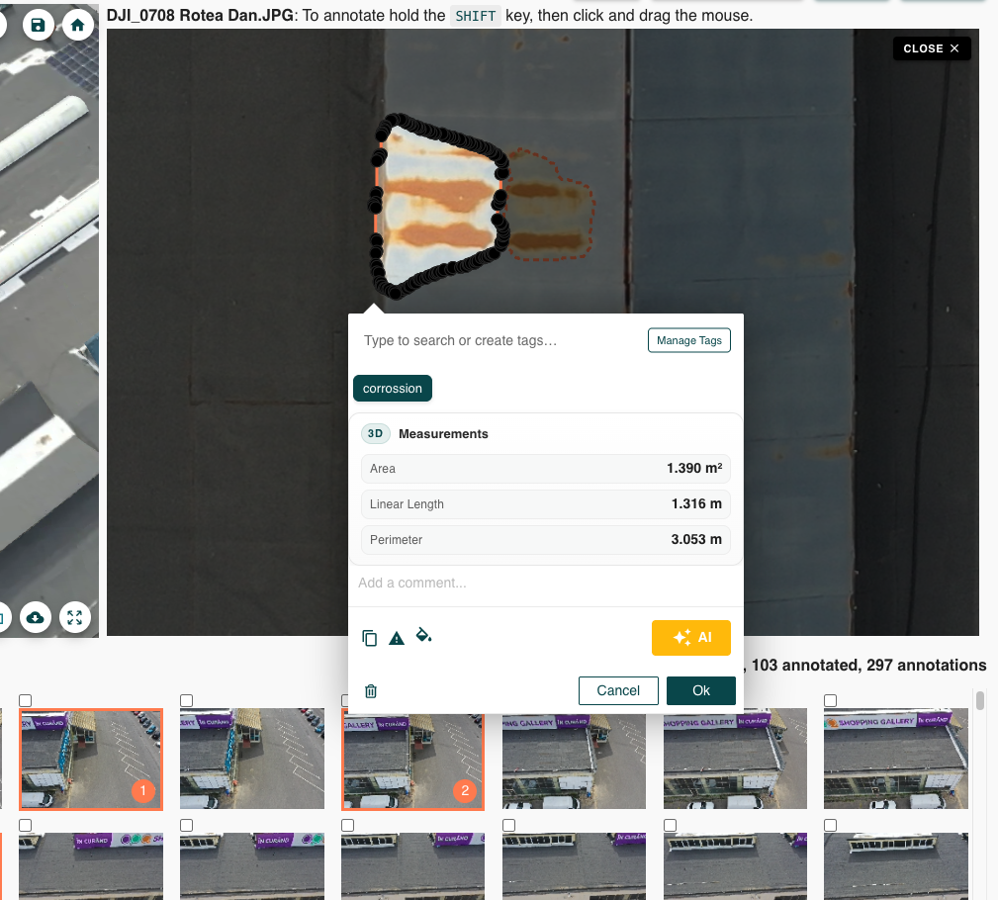The image size is (998, 900).
Task: Cancel the annotation dialog
Action: (618, 690)
